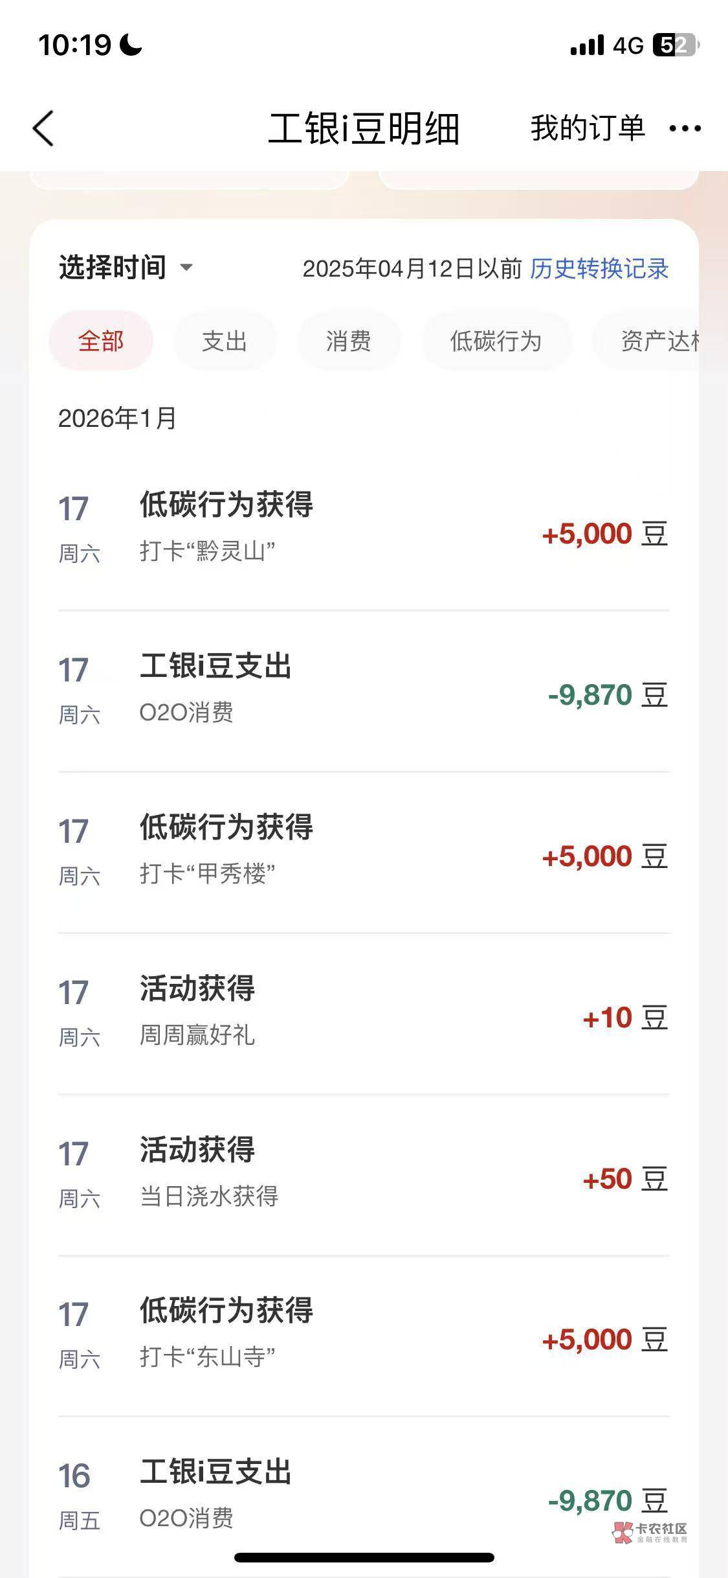The width and height of the screenshot is (728, 1578).
Task: Open the 当日浇水获得 +50 豆 entry
Action: pos(363,1174)
